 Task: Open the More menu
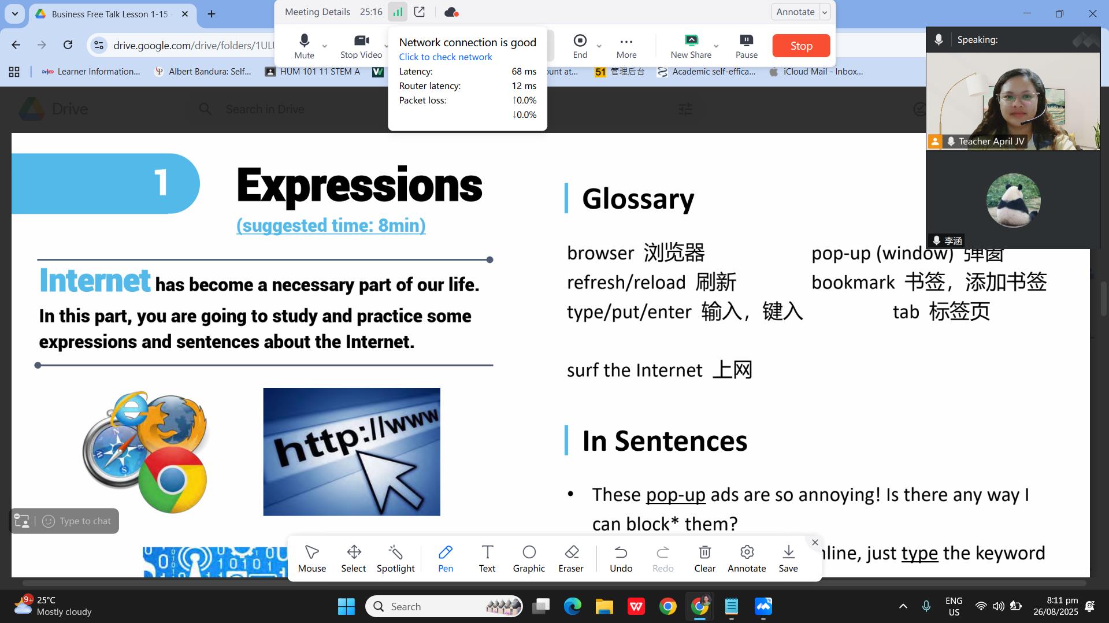[626, 46]
